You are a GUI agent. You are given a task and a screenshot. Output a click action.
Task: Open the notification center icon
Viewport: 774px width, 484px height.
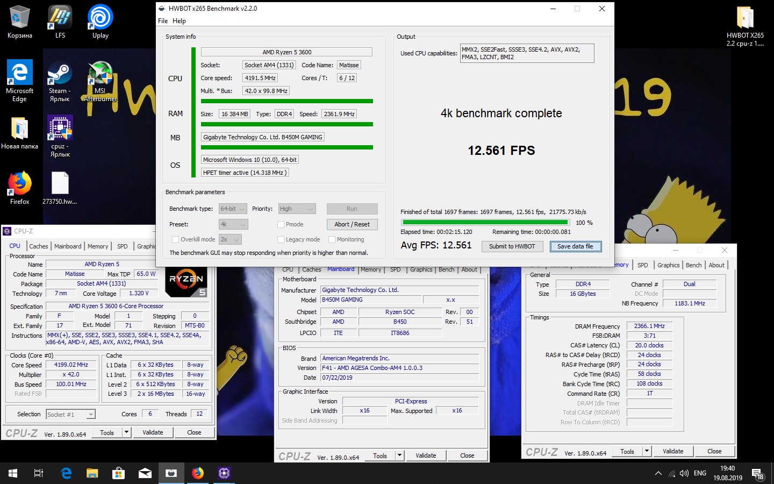coord(758,474)
